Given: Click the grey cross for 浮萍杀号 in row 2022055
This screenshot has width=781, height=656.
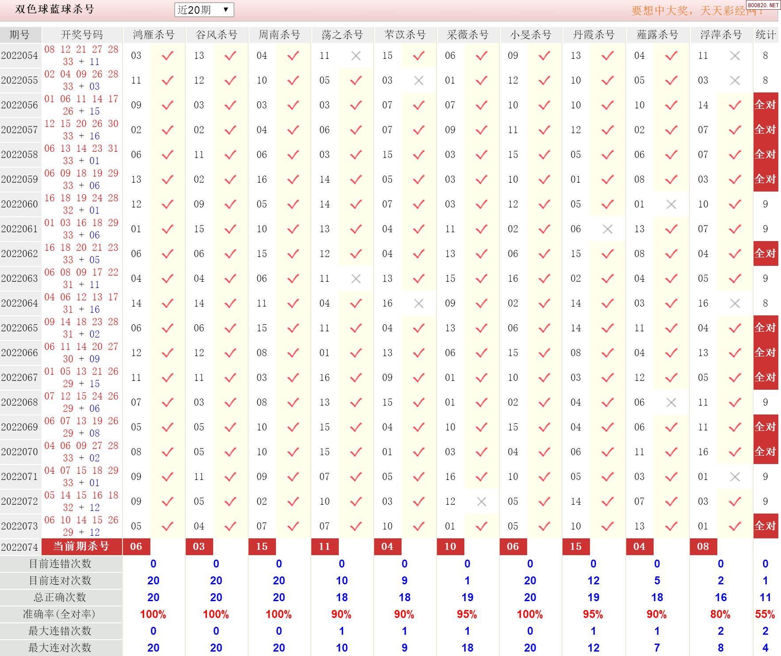Looking at the screenshot, I should 735,80.
